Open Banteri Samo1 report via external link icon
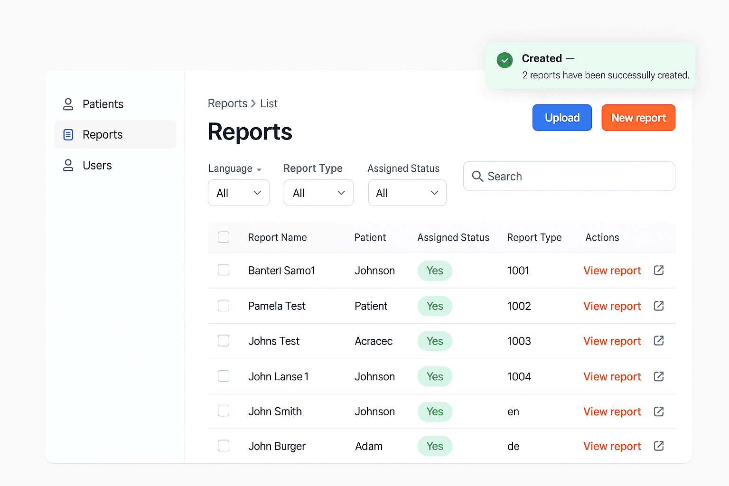729x486 pixels. click(659, 270)
